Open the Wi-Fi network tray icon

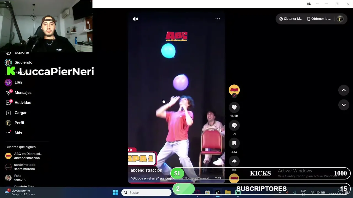coord(312,193)
